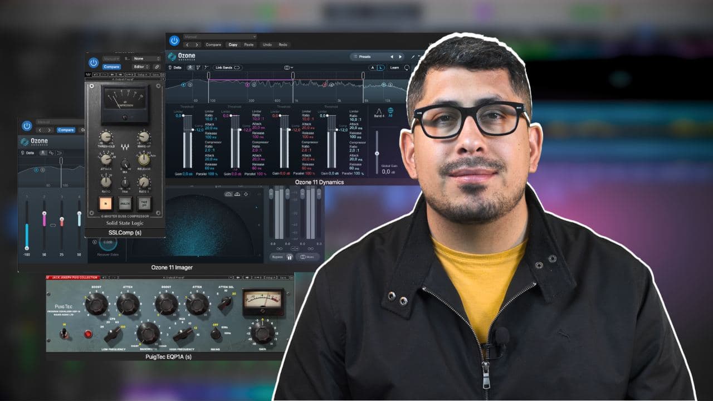Click the first vectorscope mode icon in Imager
The width and height of the screenshot is (713, 401).
tap(228, 194)
